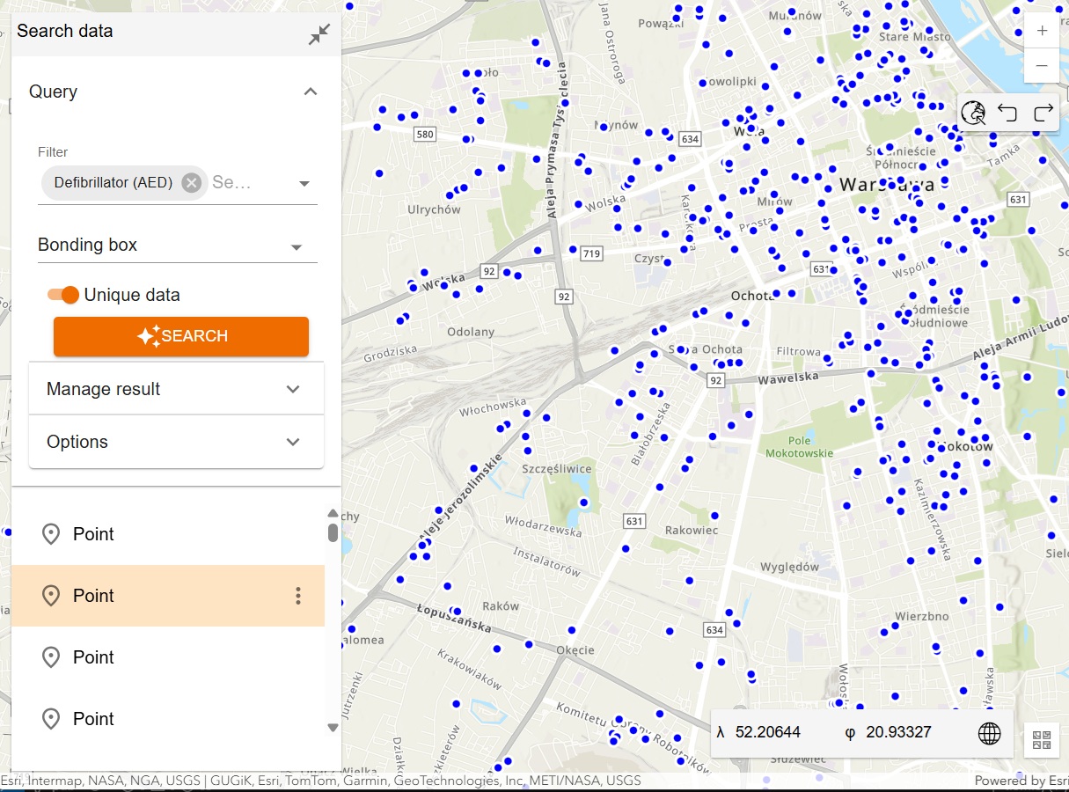Change coordinate system via globe icon

click(x=989, y=733)
